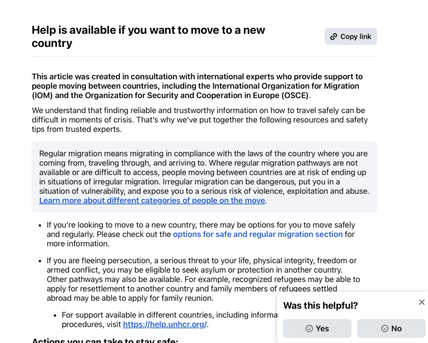Visit the help.unhcr.org link
The image size is (428, 343).
click(165, 324)
